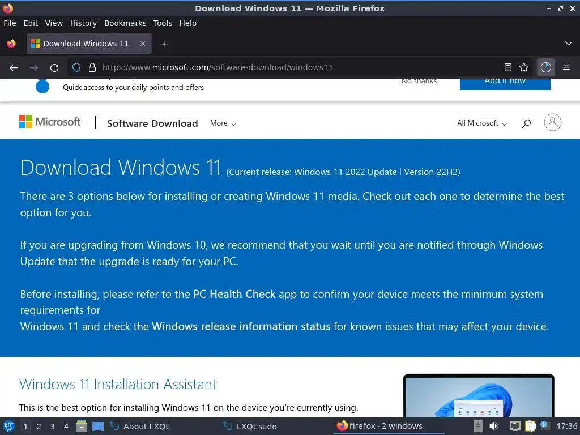The image size is (580, 435).
Task: Open the circular extension icon in toolbar
Action: pos(546,67)
